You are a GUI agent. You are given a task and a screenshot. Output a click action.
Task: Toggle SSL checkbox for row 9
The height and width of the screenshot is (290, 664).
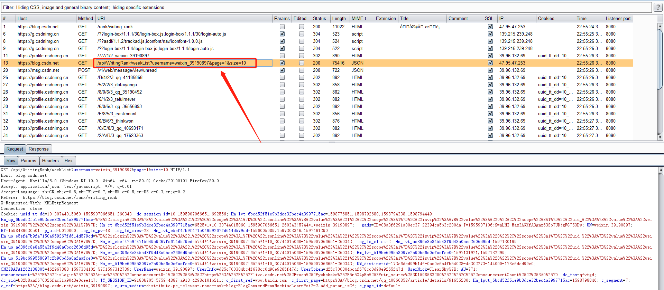point(490,48)
